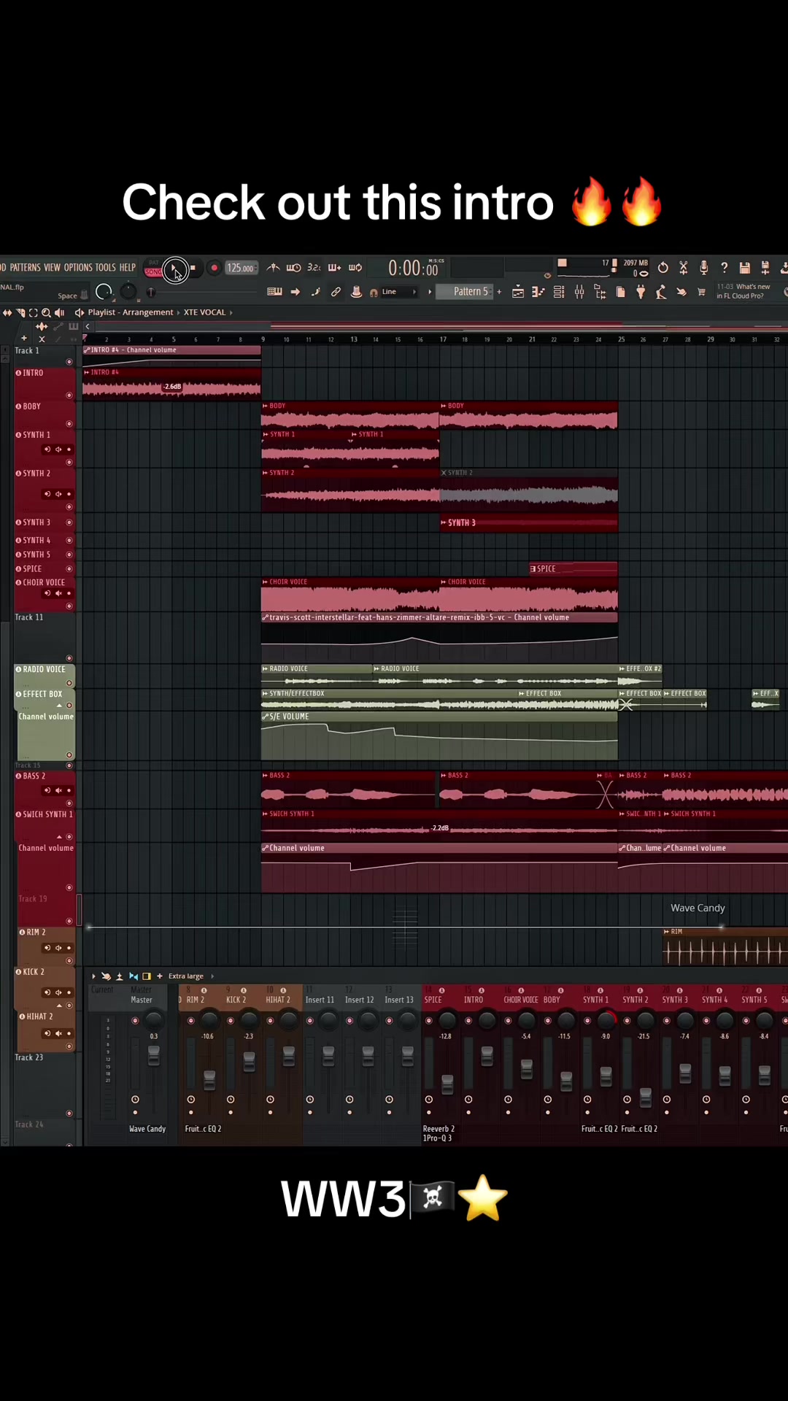
Task: Toggle the link icon in toolbar
Action: (336, 292)
